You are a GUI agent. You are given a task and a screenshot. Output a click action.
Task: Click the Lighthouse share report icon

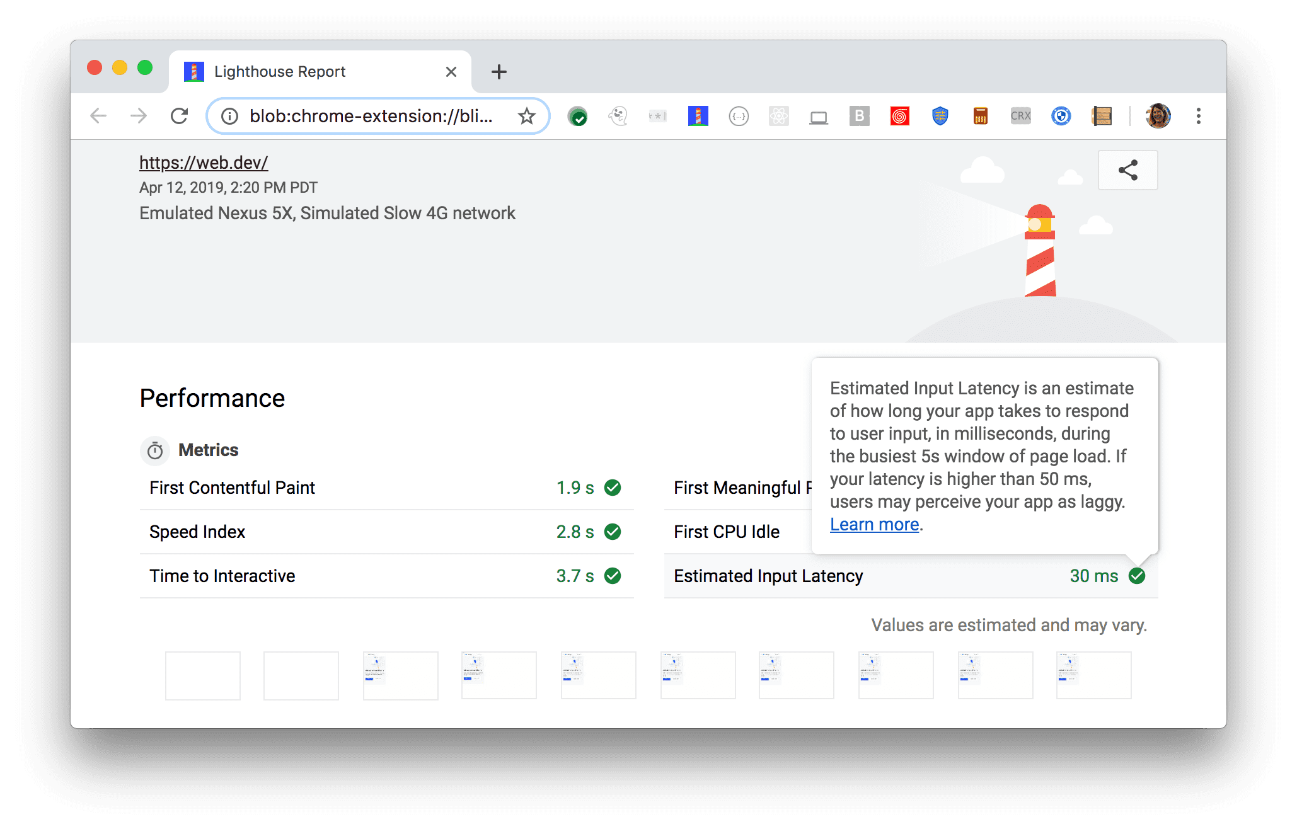coord(1128,171)
